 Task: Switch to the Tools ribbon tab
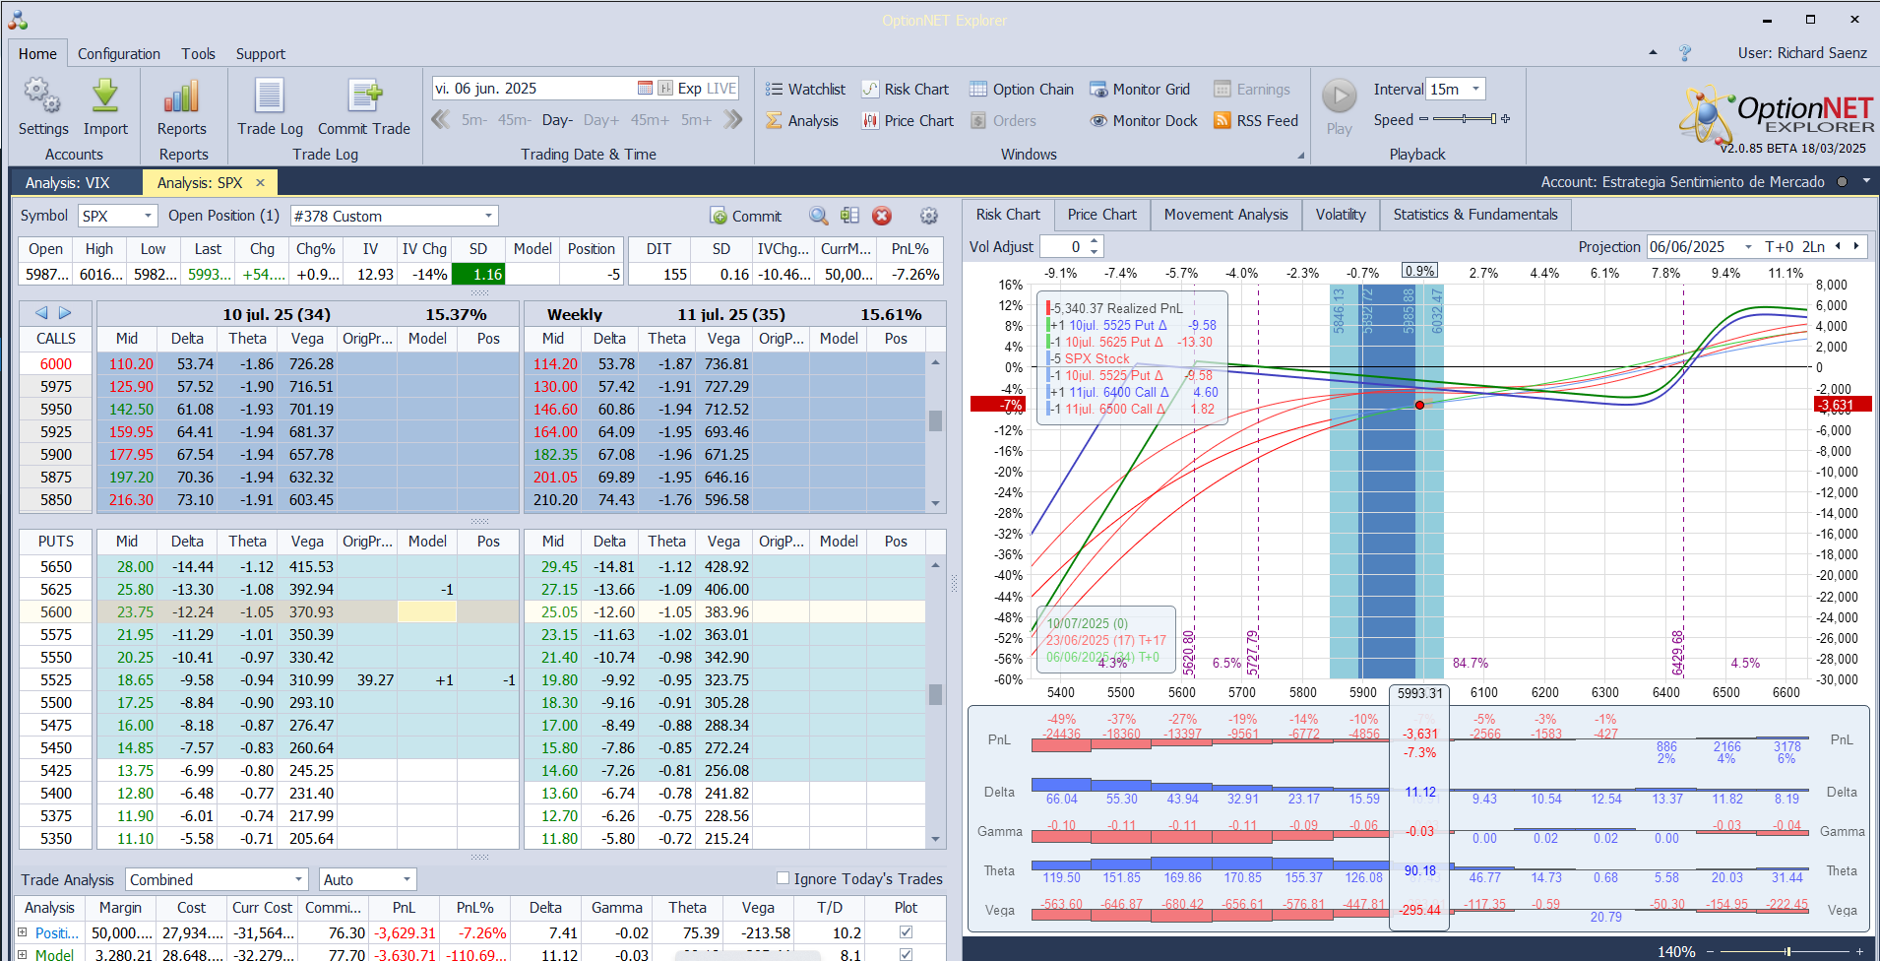(x=198, y=54)
